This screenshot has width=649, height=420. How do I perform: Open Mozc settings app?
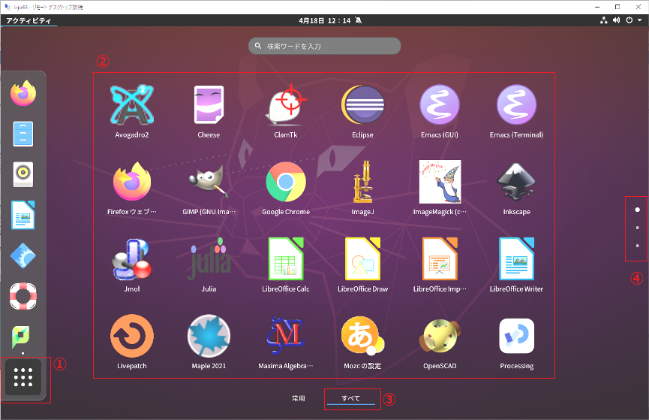click(x=362, y=336)
